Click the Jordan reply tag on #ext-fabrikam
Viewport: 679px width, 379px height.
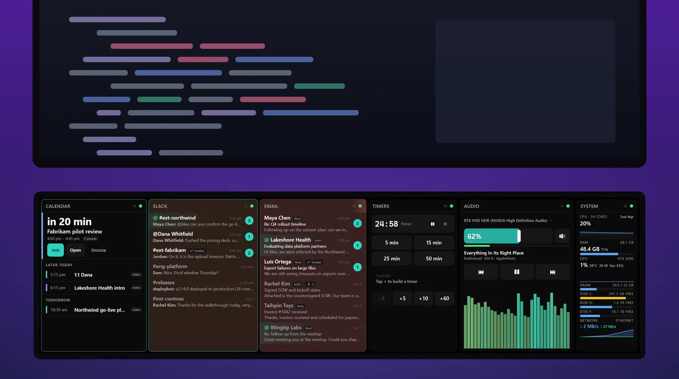click(x=197, y=251)
